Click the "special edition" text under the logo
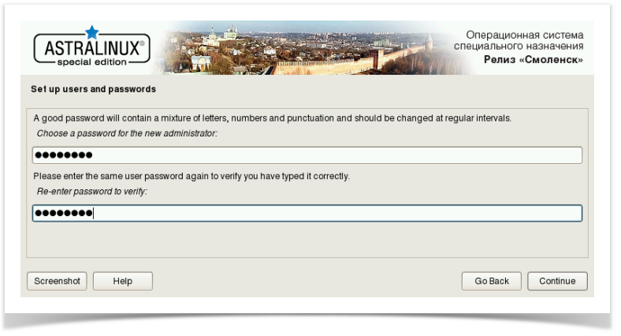This screenshot has width=621, height=336. click(x=91, y=64)
